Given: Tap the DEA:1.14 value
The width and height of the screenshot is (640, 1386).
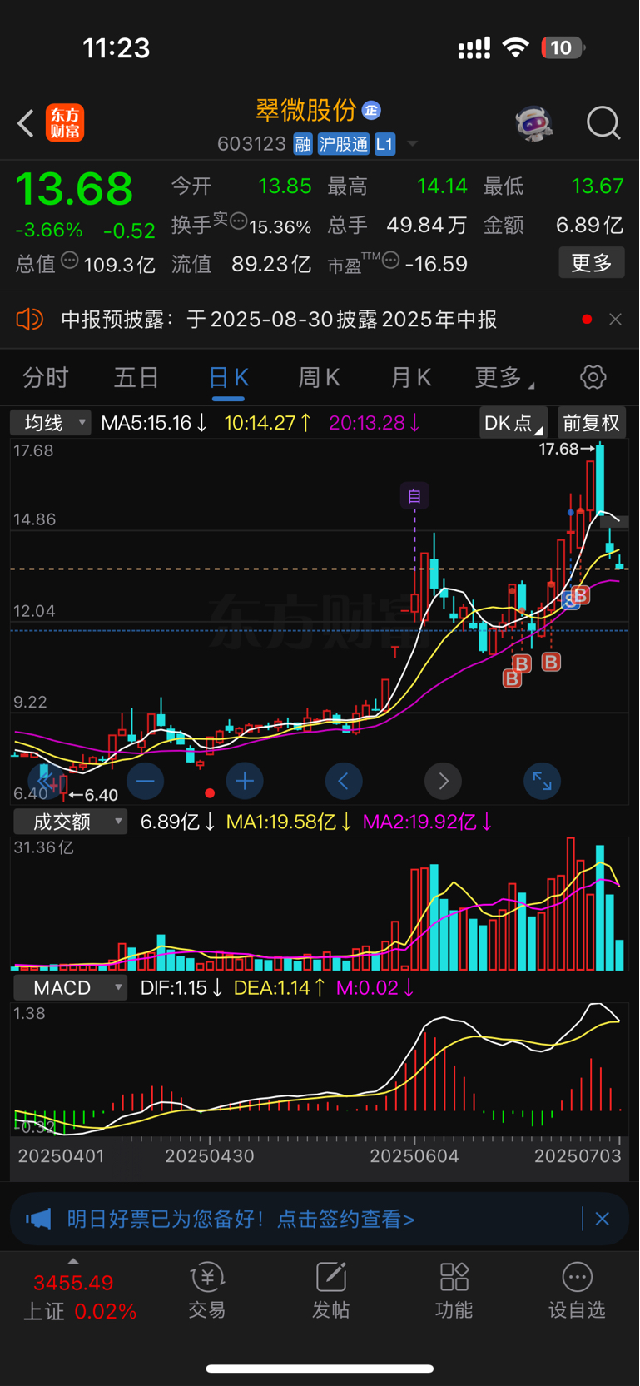Looking at the screenshot, I should tap(279, 988).
